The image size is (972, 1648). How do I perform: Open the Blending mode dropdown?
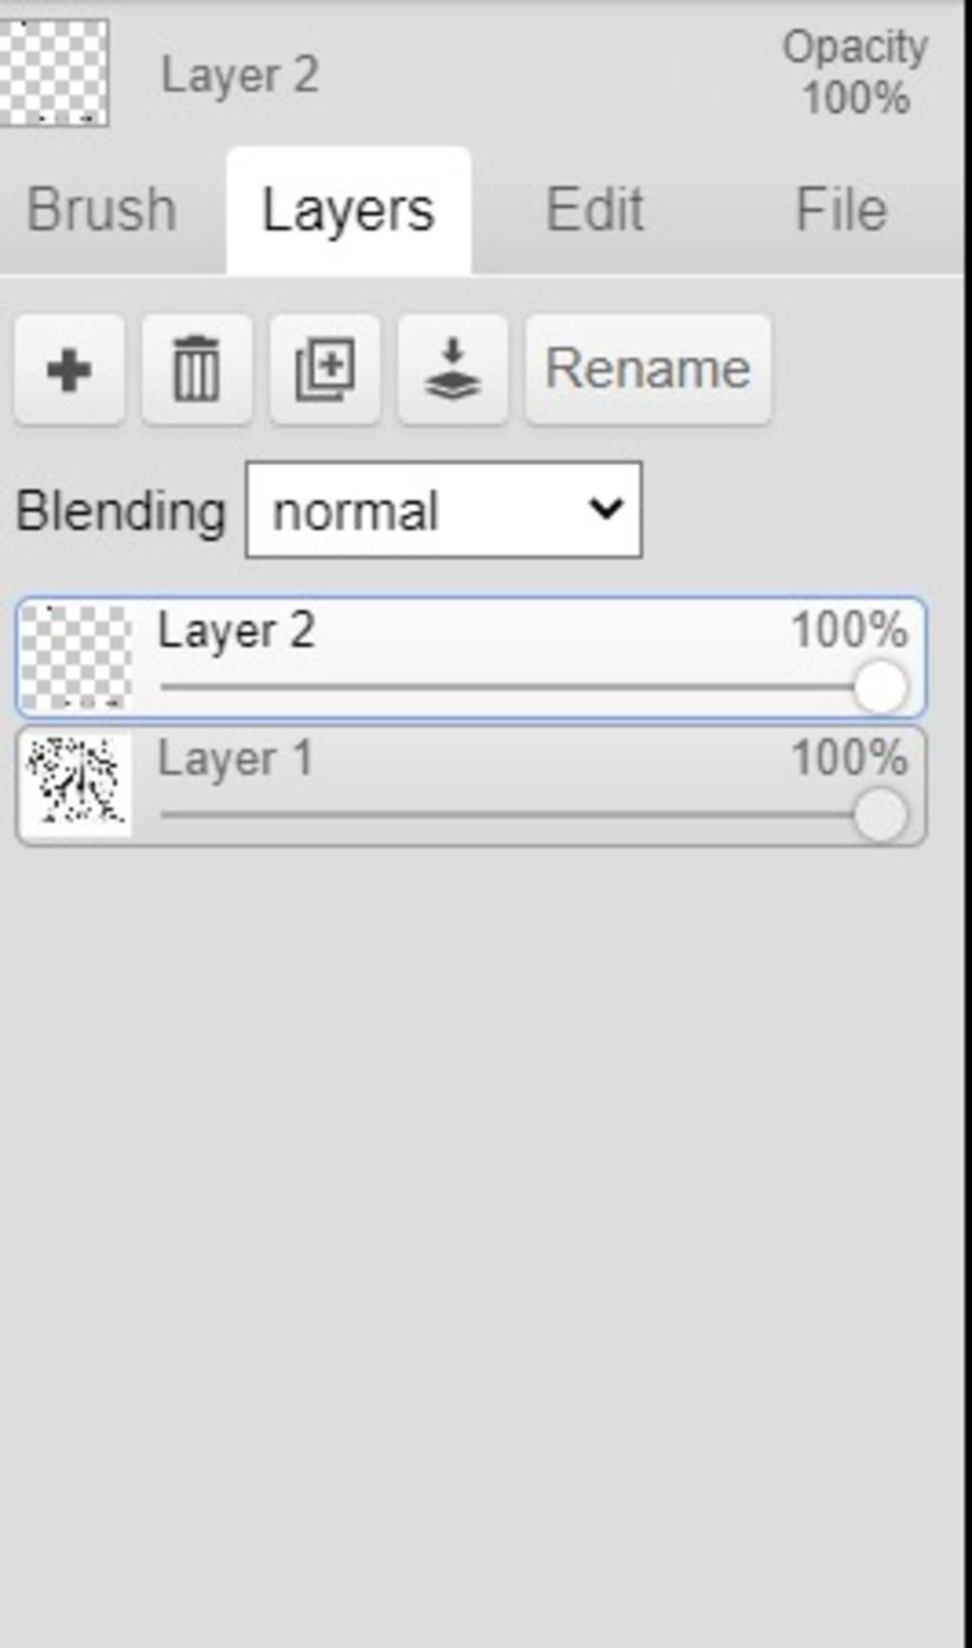click(443, 510)
